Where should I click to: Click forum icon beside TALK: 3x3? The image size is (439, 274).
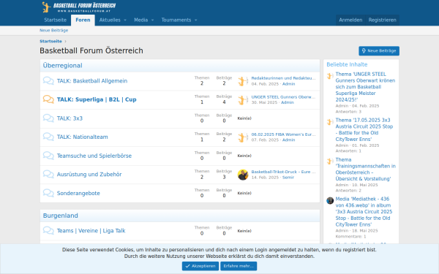(48, 118)
